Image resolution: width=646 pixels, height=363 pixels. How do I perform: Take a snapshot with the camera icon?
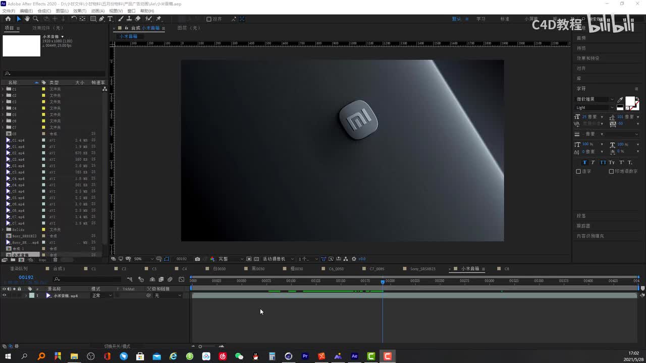pyautogui.click(x=197, y=259)
